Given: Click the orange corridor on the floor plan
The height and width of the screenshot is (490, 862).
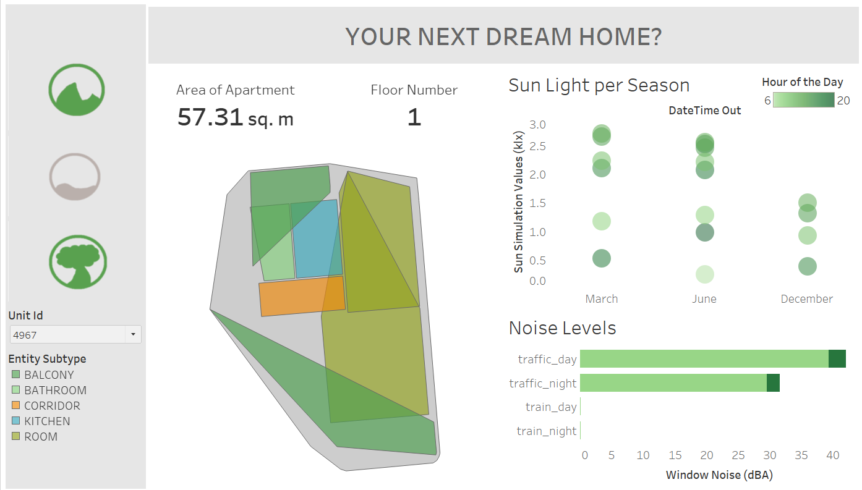Looking at the screenshot, I should (301, 295).
